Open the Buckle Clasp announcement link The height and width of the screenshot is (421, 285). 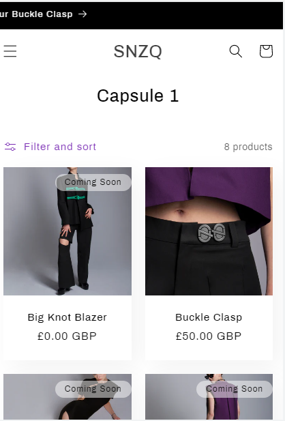click(x=43, y=14)
